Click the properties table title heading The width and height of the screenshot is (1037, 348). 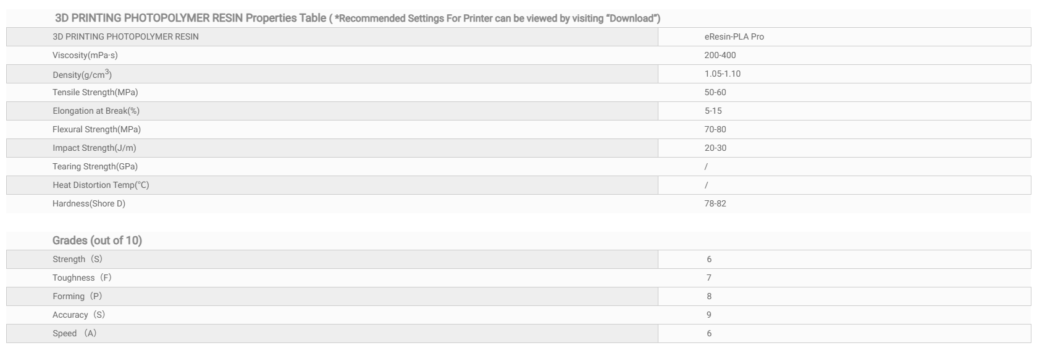pyautogui.click(x=357, y=18)
